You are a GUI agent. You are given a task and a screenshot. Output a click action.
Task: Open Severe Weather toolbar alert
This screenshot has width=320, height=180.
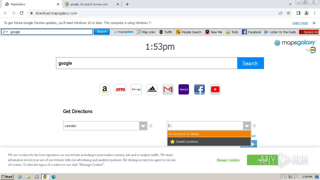pos(309,32)
